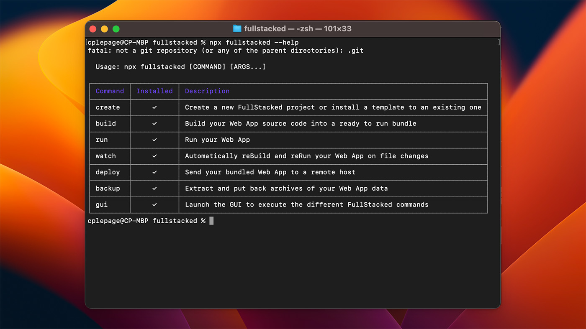Click the 'Description' table header
586x329 pixels.
coord(207,91)
